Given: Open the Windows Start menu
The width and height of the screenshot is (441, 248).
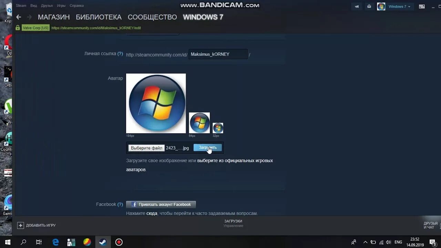Looking at the screenshot, I should click(x=8, y=242).
